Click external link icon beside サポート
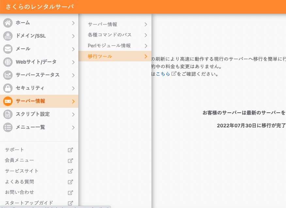This screenshot has height=208, width=286. click(71, 150)
